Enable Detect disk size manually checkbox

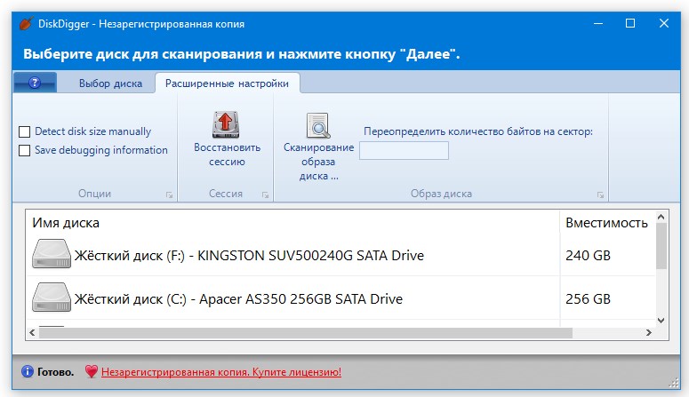25,131
